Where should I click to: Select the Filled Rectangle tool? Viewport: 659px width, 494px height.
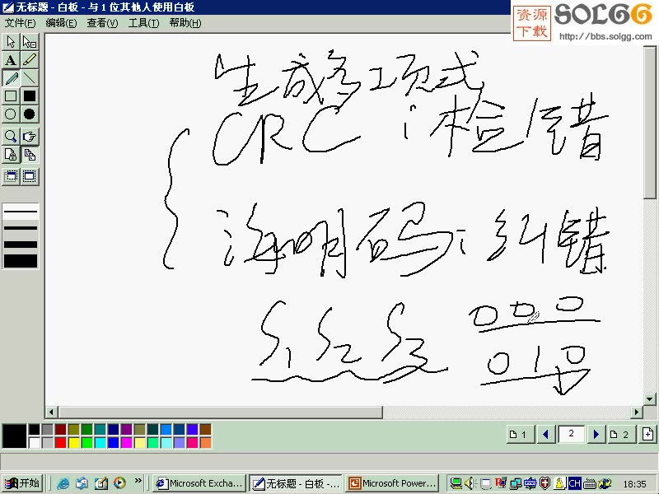[30, 96]
